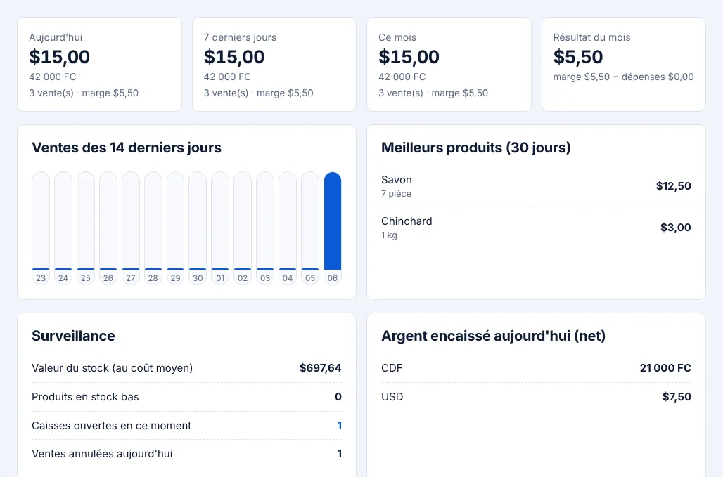The height and width of the screenshot is (477, 723).
Task: Click the Savon amount $12,50
Action: (674, 186)
